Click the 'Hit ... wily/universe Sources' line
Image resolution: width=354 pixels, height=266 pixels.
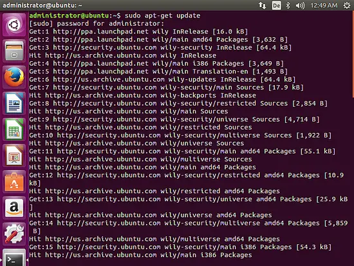(x=136, y=143)
